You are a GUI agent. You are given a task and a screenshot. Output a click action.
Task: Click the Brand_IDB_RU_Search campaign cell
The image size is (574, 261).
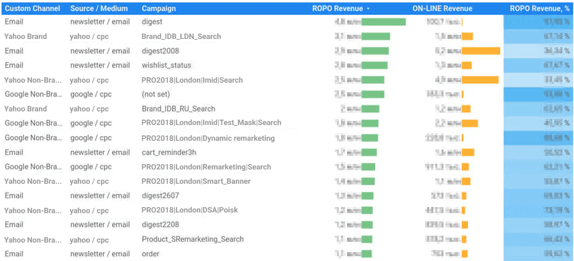pyautogui.click(x=178, y=109)
